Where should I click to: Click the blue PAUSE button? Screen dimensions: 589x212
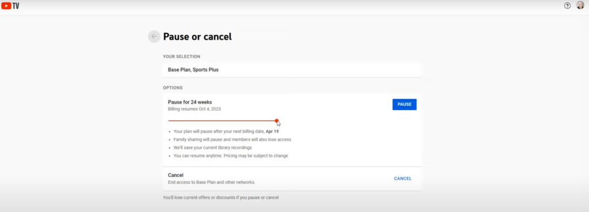tap(404, 105)
